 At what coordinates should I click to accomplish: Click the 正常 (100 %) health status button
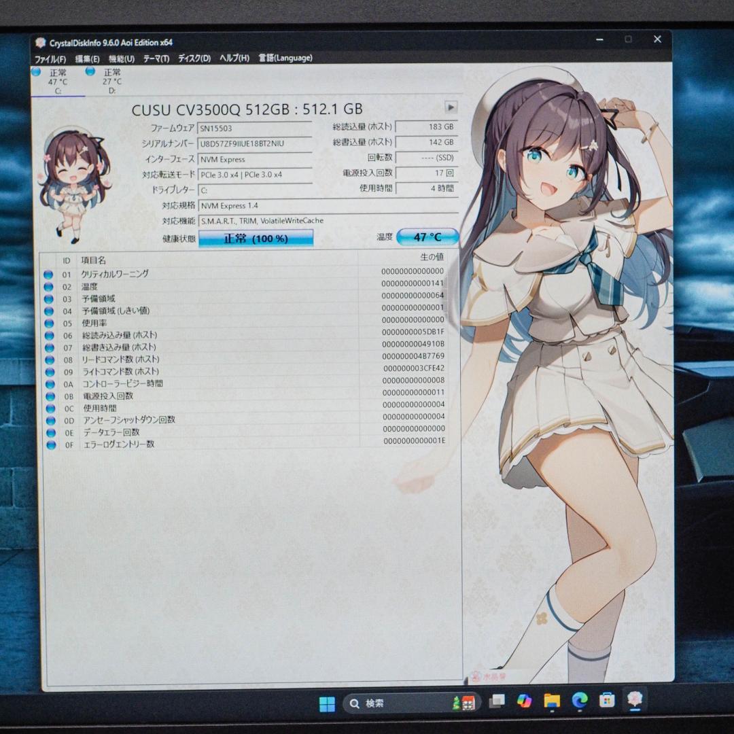[256, 239]
